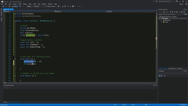Collapse the revision class outline
This screenshot has width=188, height=106.
coord(15,21)
